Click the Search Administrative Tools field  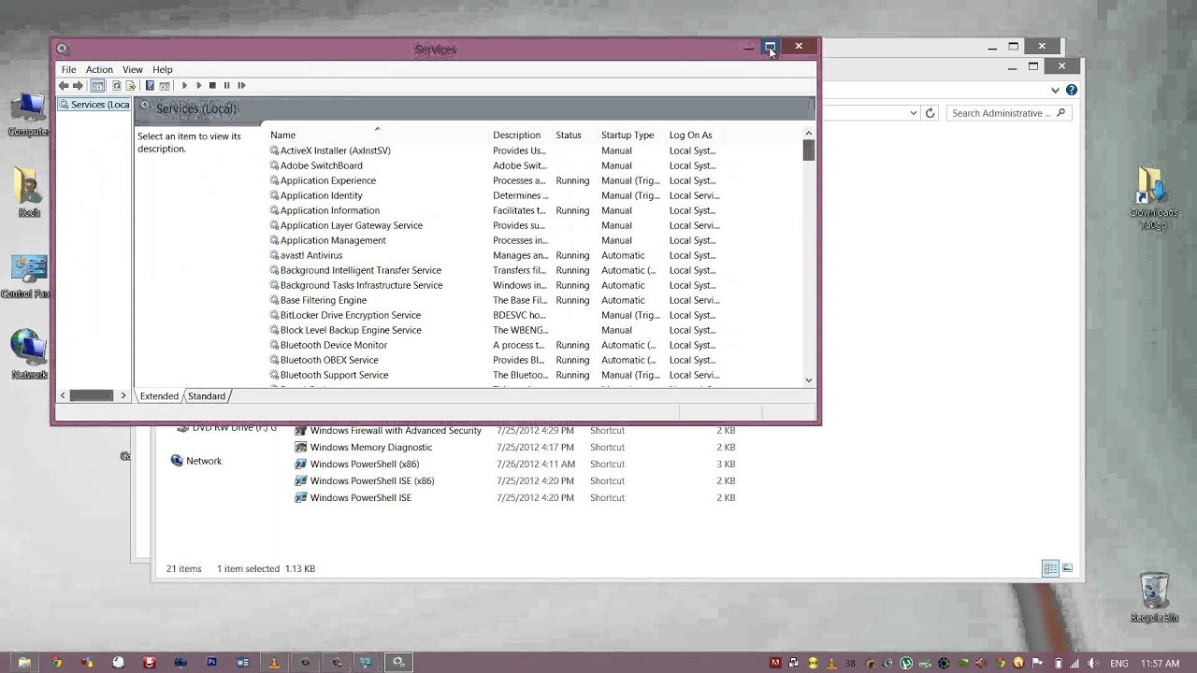coord(1001,113)
